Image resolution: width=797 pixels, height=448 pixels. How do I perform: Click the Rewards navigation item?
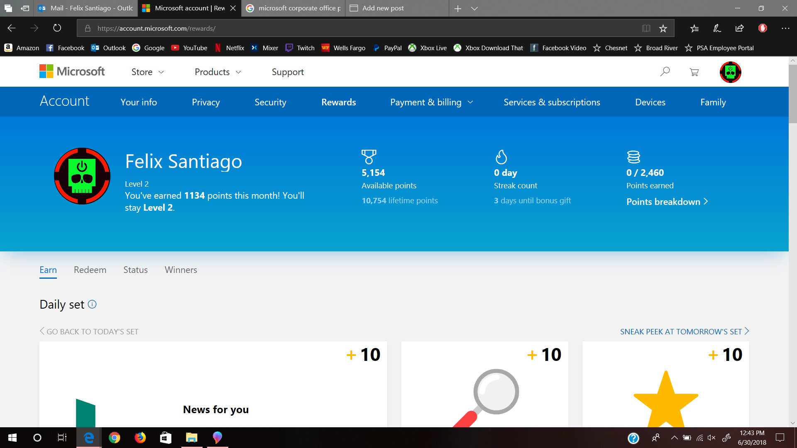coord(338,102)
